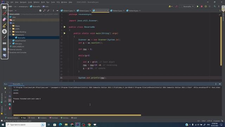Open TODO tool window
Viewport: 225px width, 127px height.
[x=32, y=118]
